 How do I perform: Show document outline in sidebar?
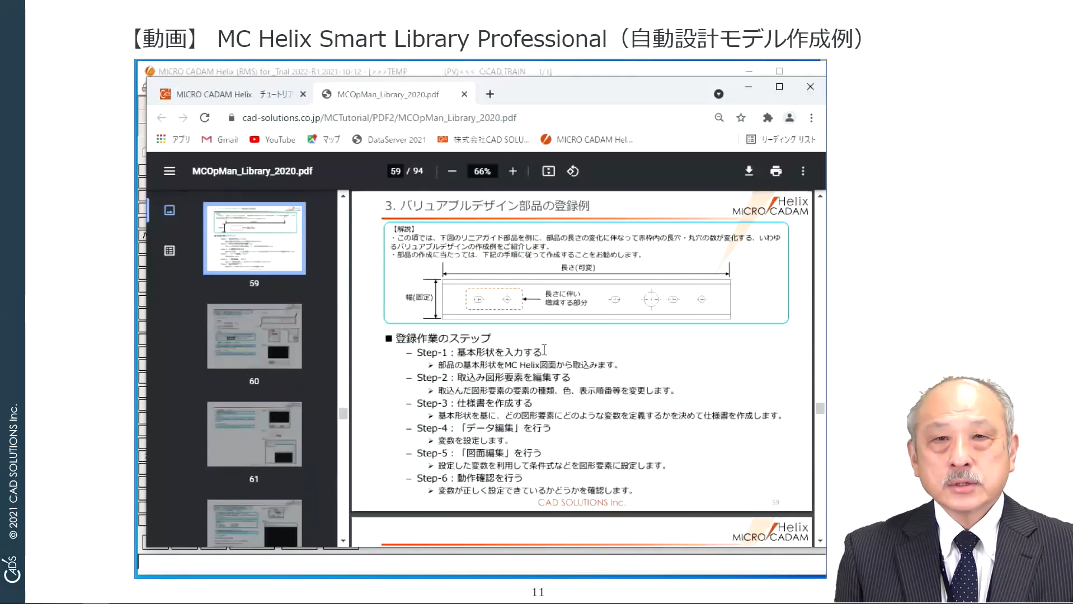[170, 251]
